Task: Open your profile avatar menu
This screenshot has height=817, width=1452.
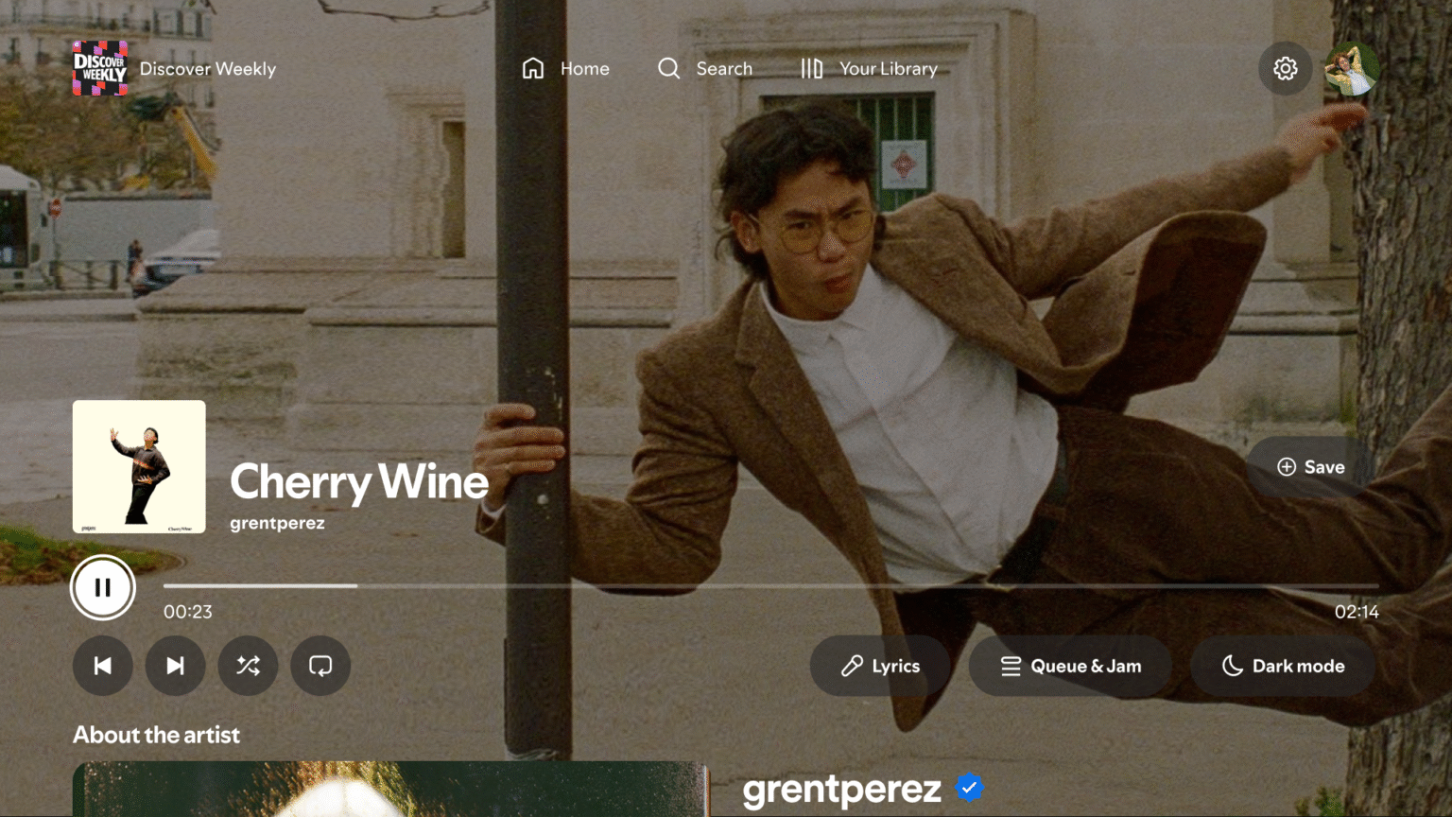Action: tap(1352, 68)
